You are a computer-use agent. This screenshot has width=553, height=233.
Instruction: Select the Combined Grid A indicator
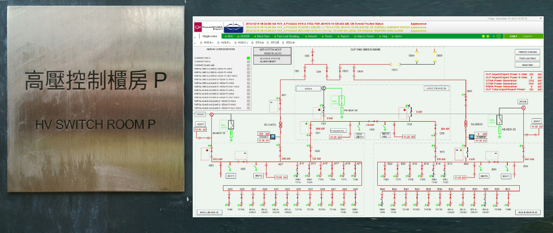[247, 58]
